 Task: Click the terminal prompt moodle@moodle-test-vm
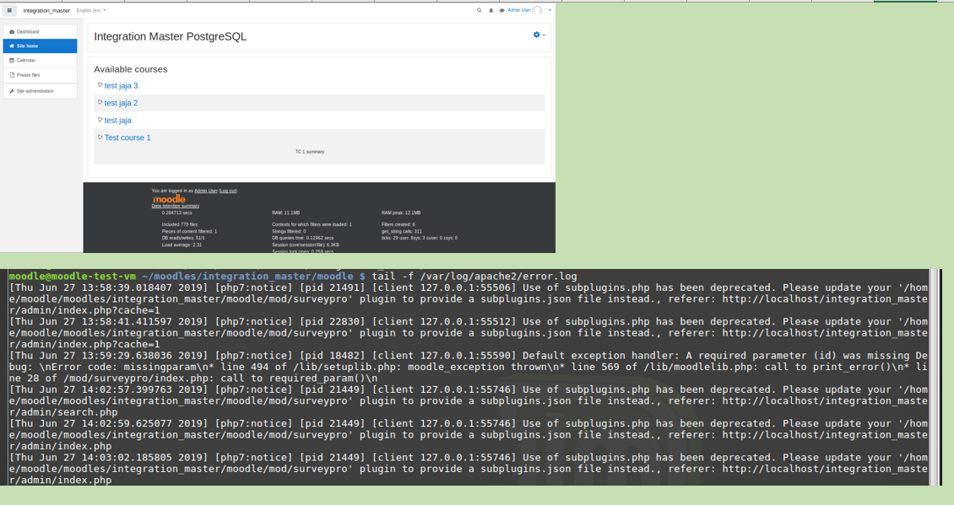point(73,276)
